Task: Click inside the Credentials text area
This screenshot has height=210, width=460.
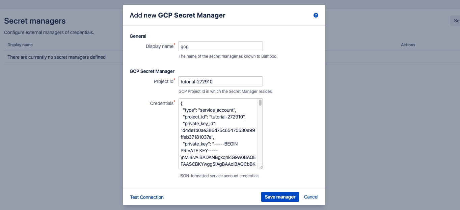Action: tap(218, 134)
